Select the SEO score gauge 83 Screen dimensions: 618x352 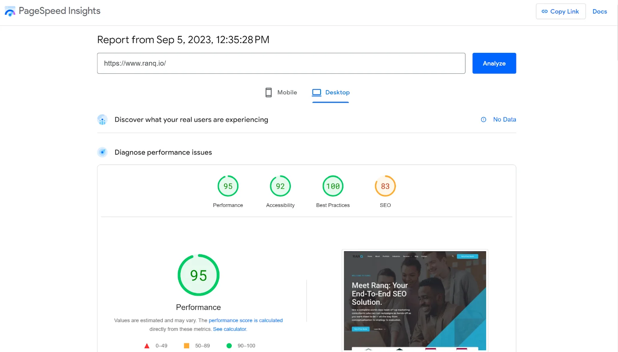[385, 186]
